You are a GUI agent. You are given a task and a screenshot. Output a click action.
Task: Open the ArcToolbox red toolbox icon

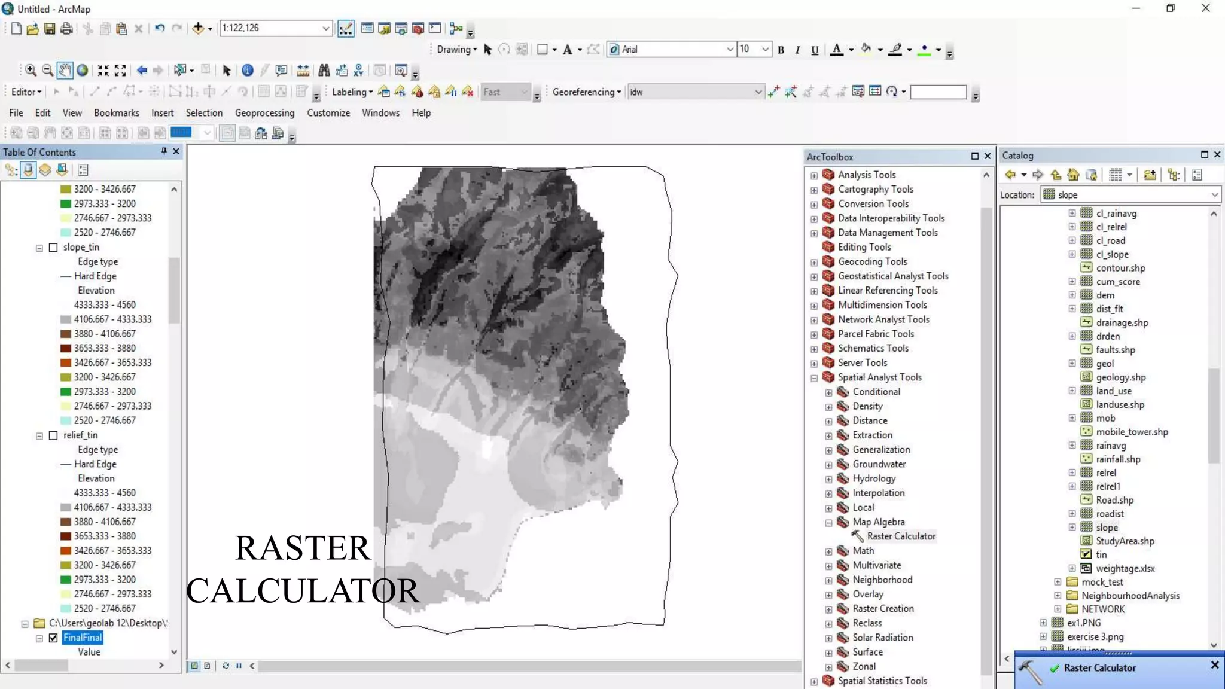coord(418,28)
